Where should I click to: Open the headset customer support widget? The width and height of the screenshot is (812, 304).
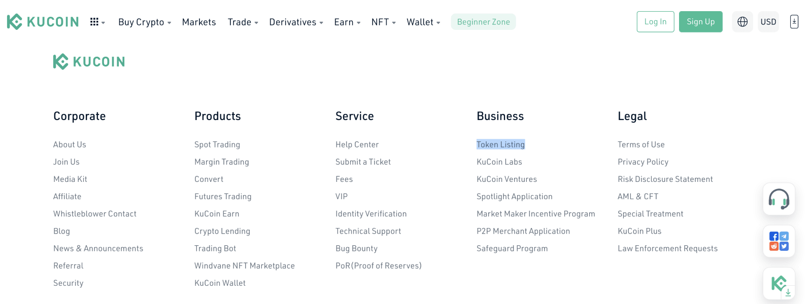(779, 199)
